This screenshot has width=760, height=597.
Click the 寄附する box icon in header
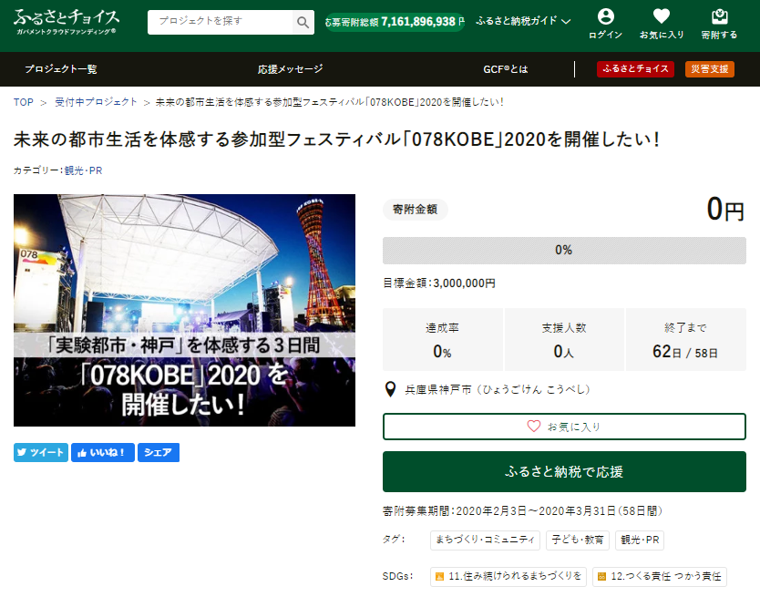click(719, 24)
